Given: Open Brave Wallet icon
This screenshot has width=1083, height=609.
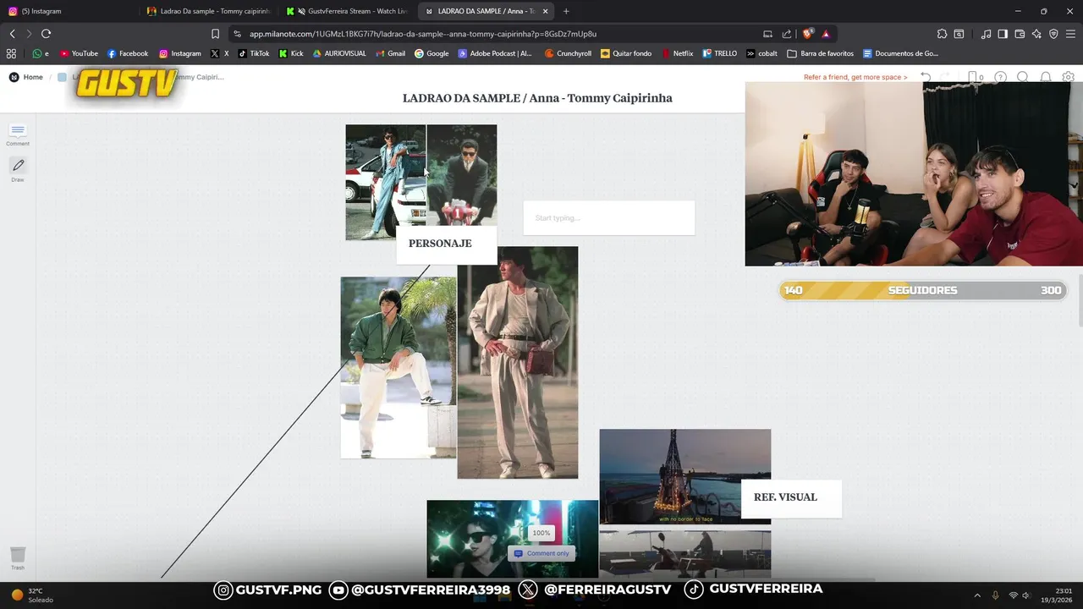Looking at the screenshot, I should [1020, 34].
